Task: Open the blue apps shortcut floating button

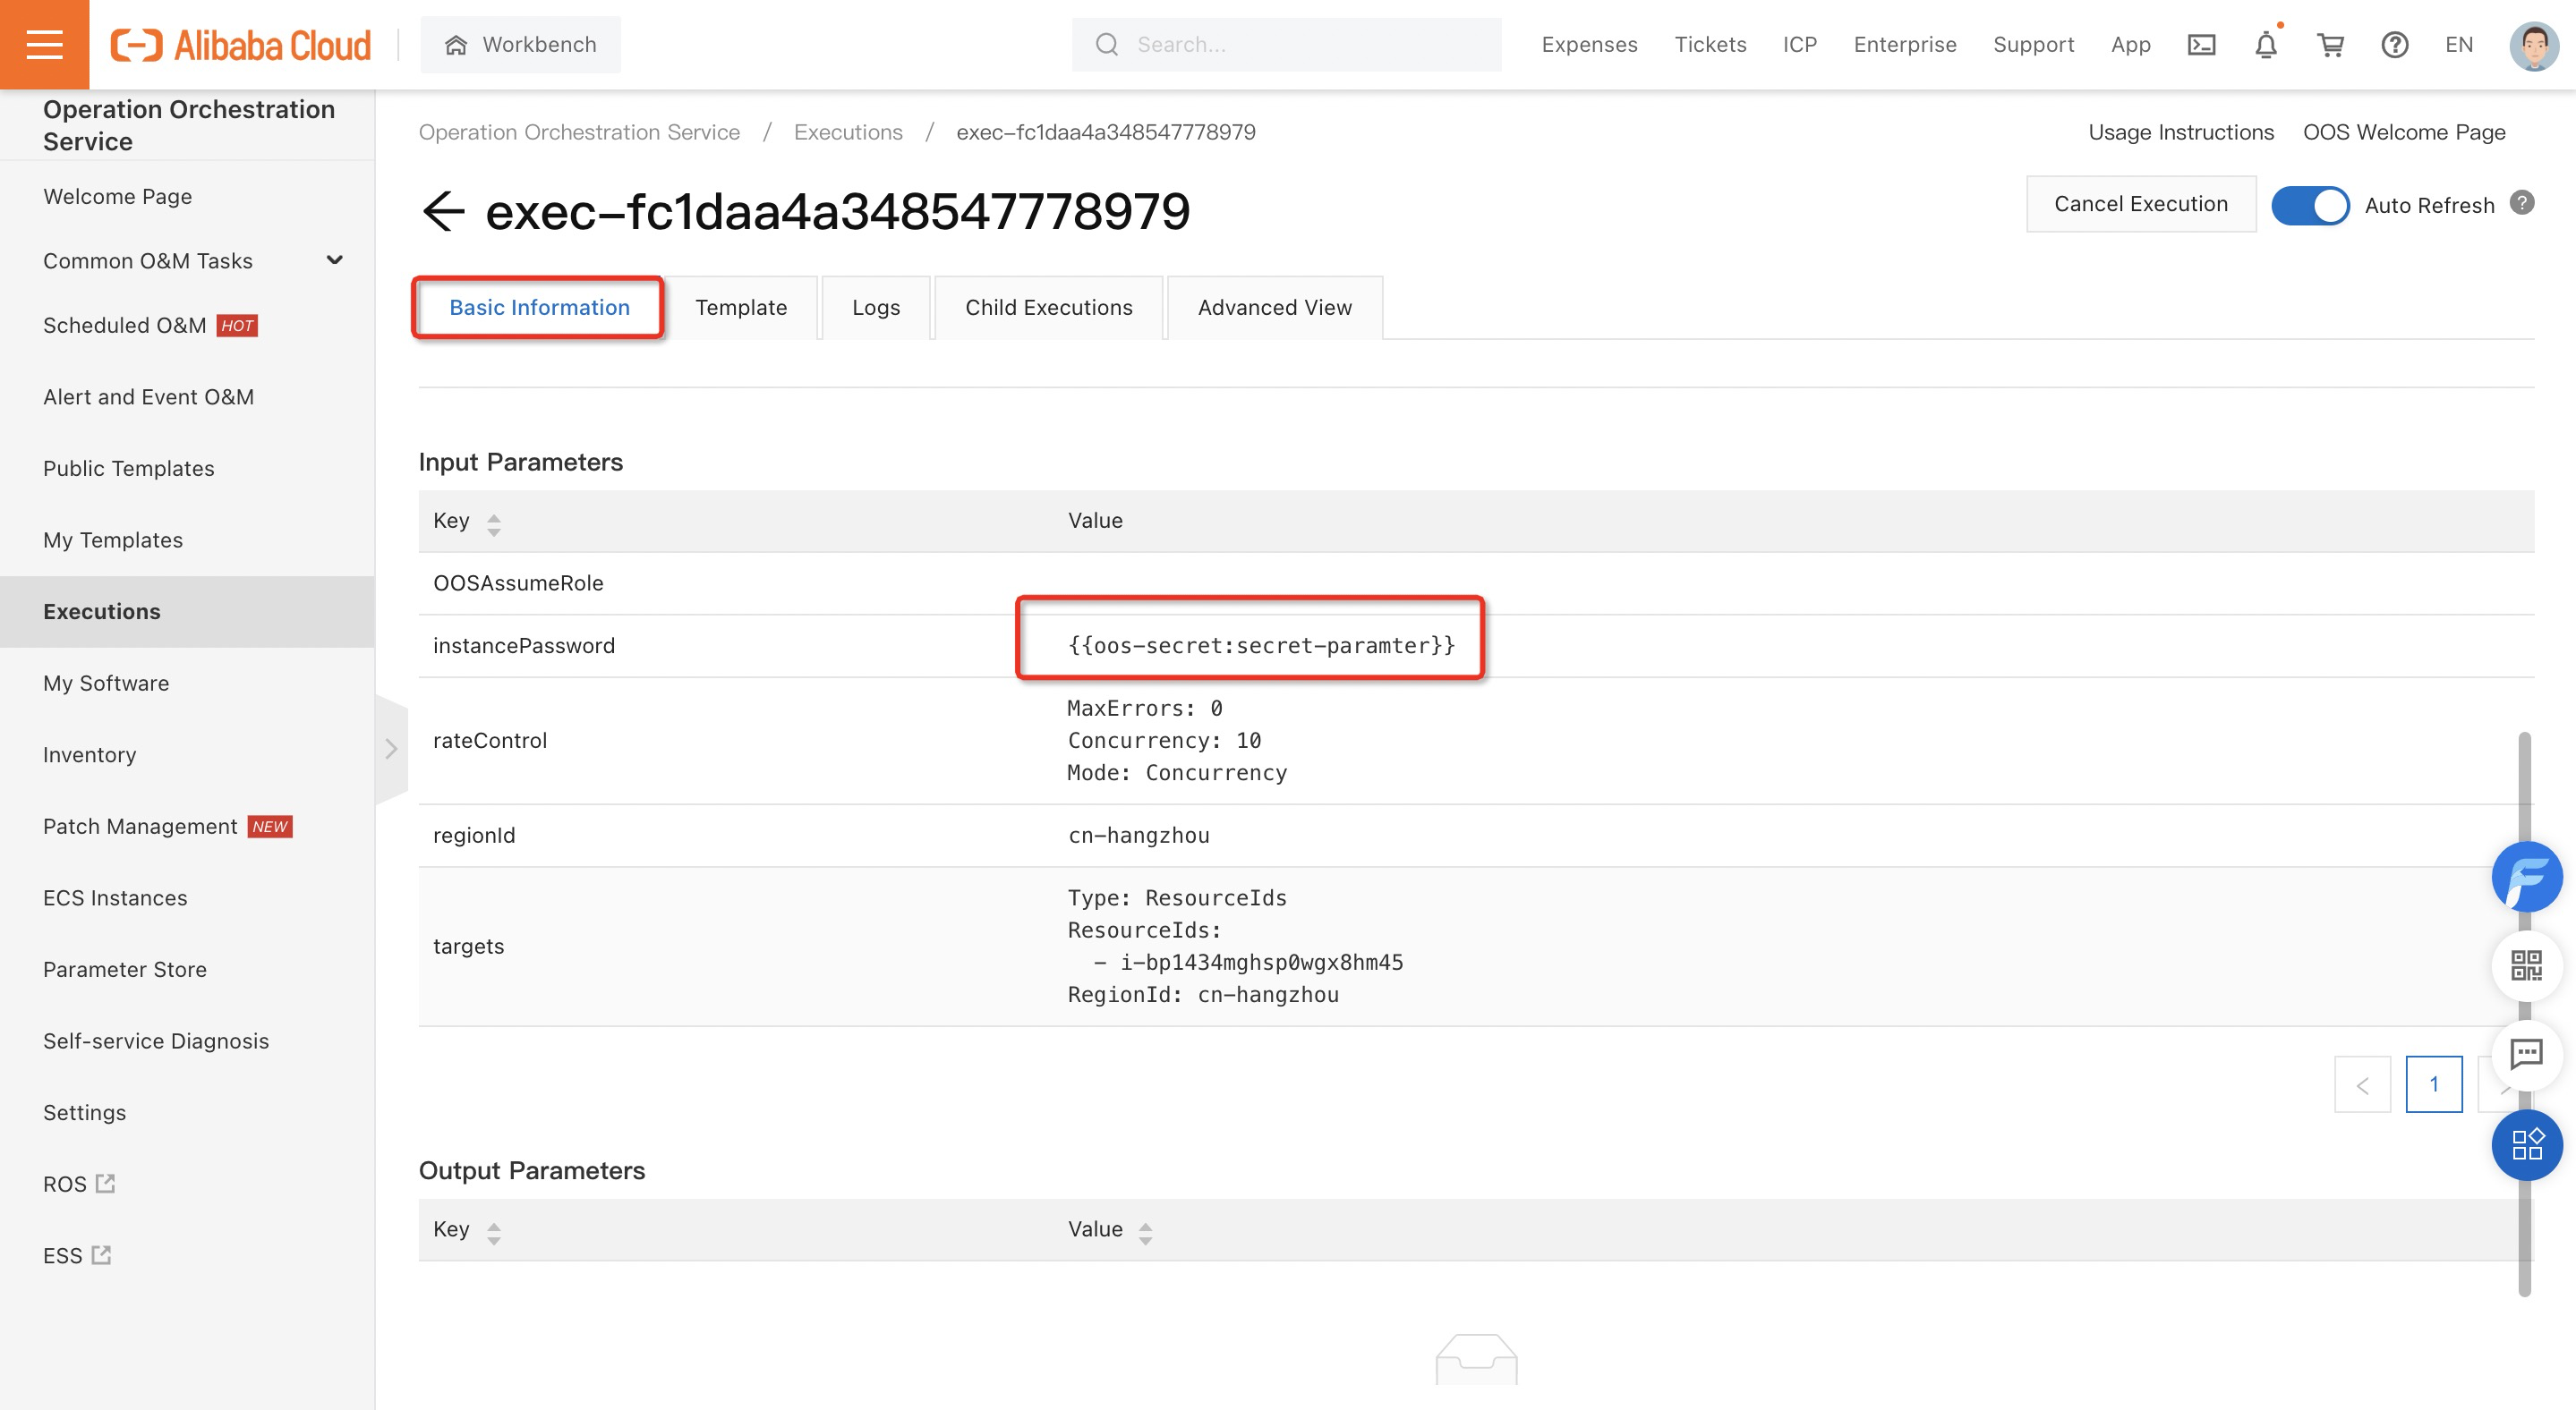Action: [x=2526, y=1144]
